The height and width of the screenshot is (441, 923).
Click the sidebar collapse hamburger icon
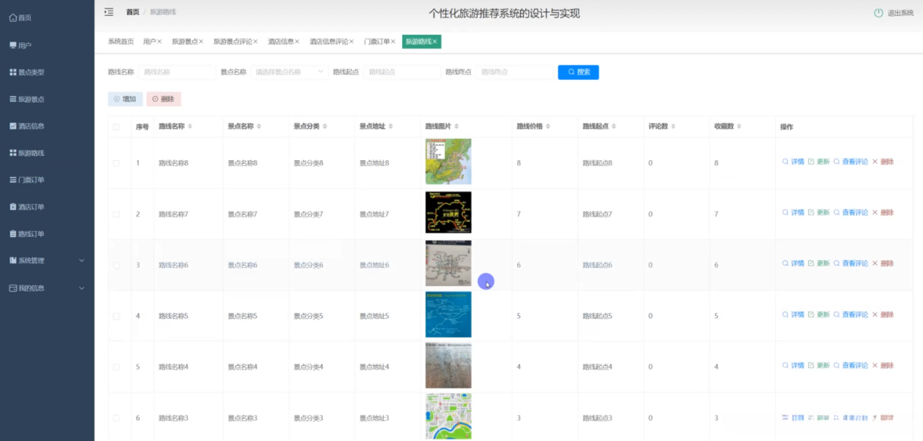[109, 12]
